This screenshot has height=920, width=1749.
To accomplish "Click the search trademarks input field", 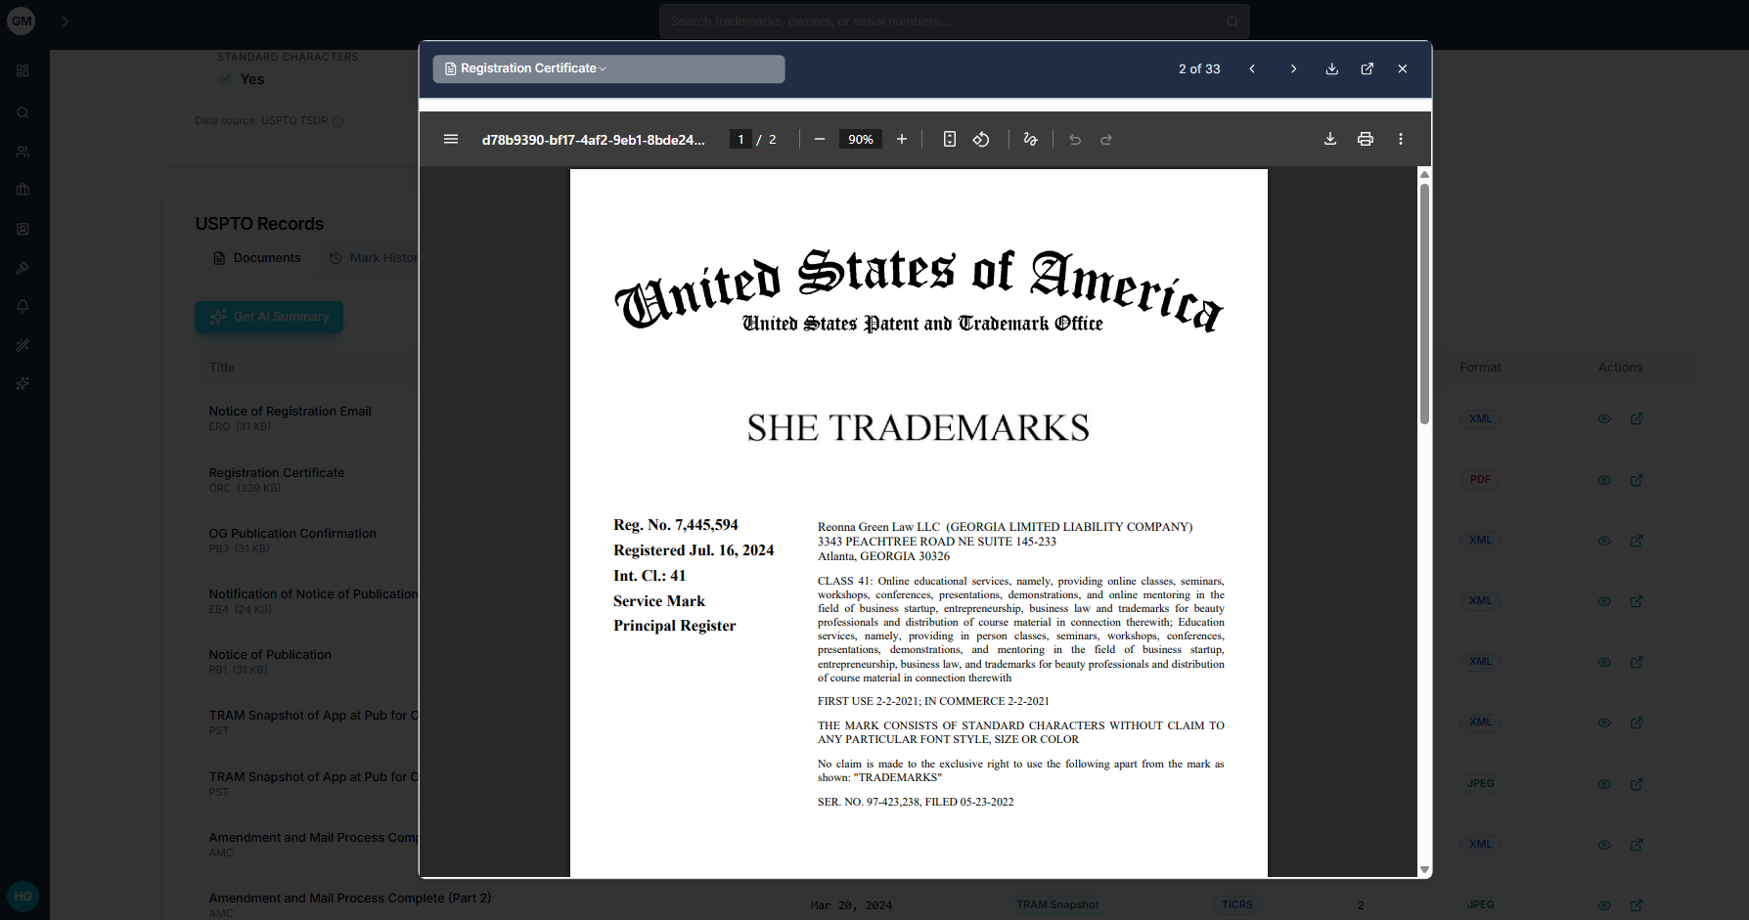I will click(x=955, y=22).
